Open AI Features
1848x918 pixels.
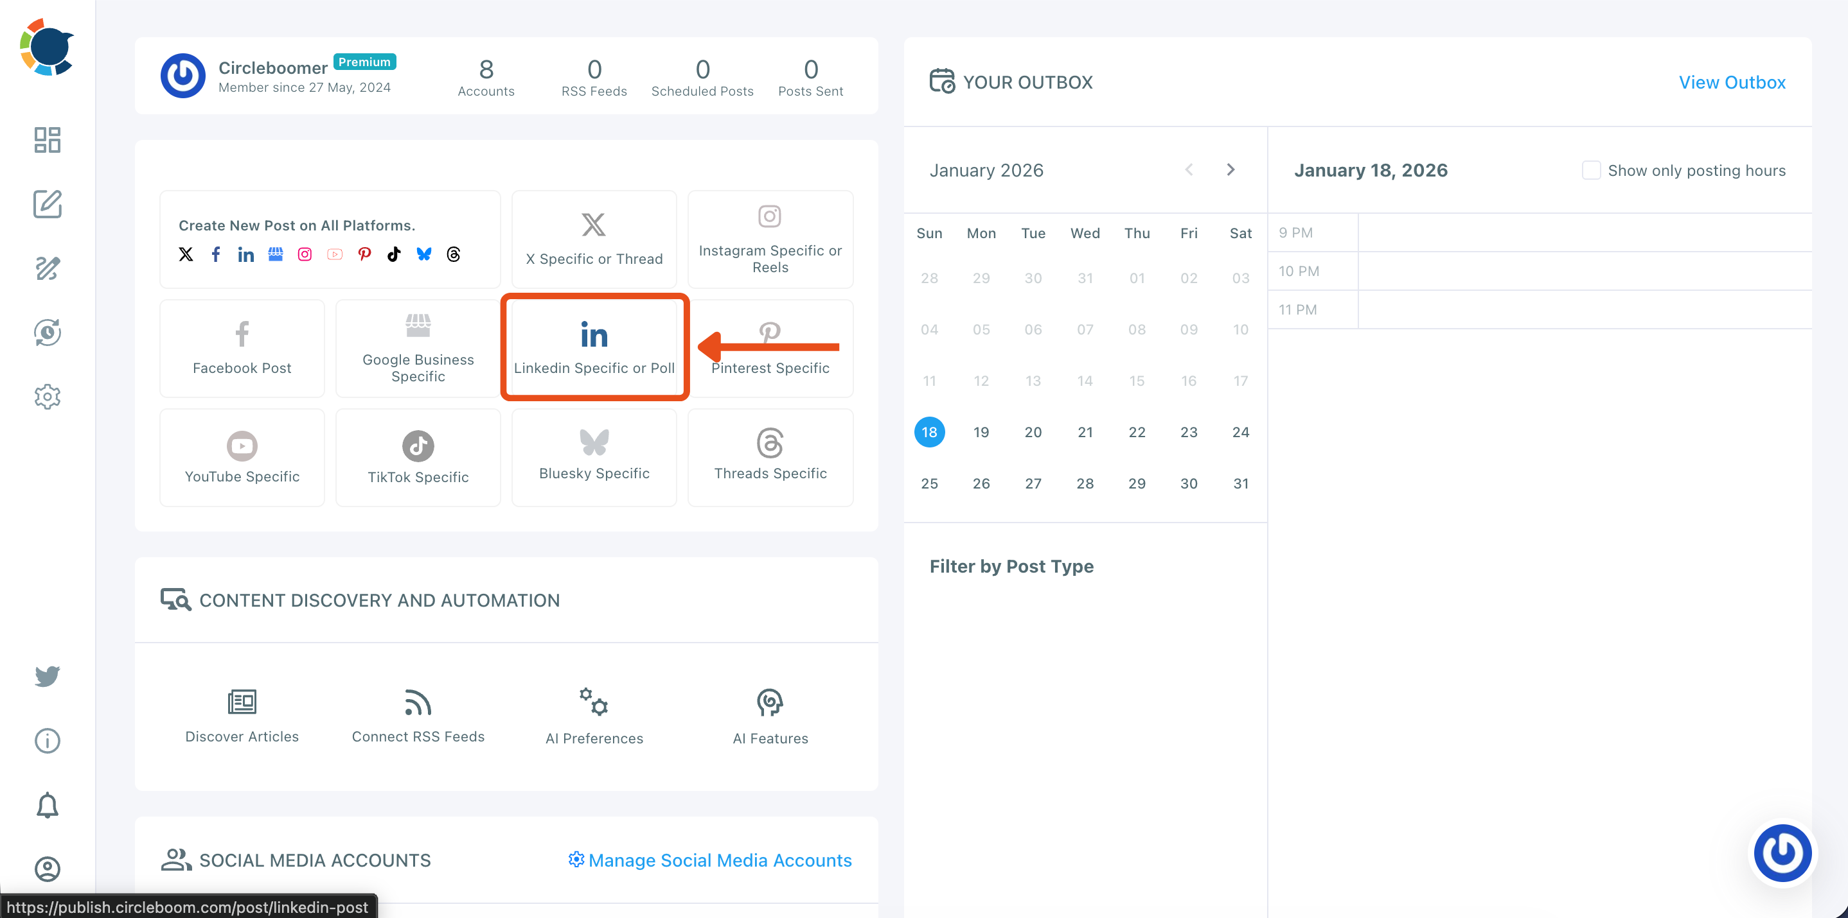770,715
